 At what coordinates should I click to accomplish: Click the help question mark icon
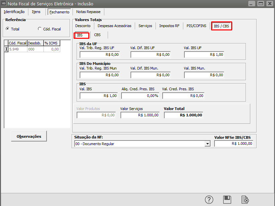(x=209, y=200)
